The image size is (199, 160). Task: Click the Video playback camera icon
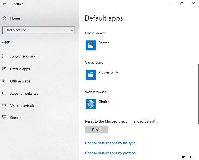coord(4,105)
